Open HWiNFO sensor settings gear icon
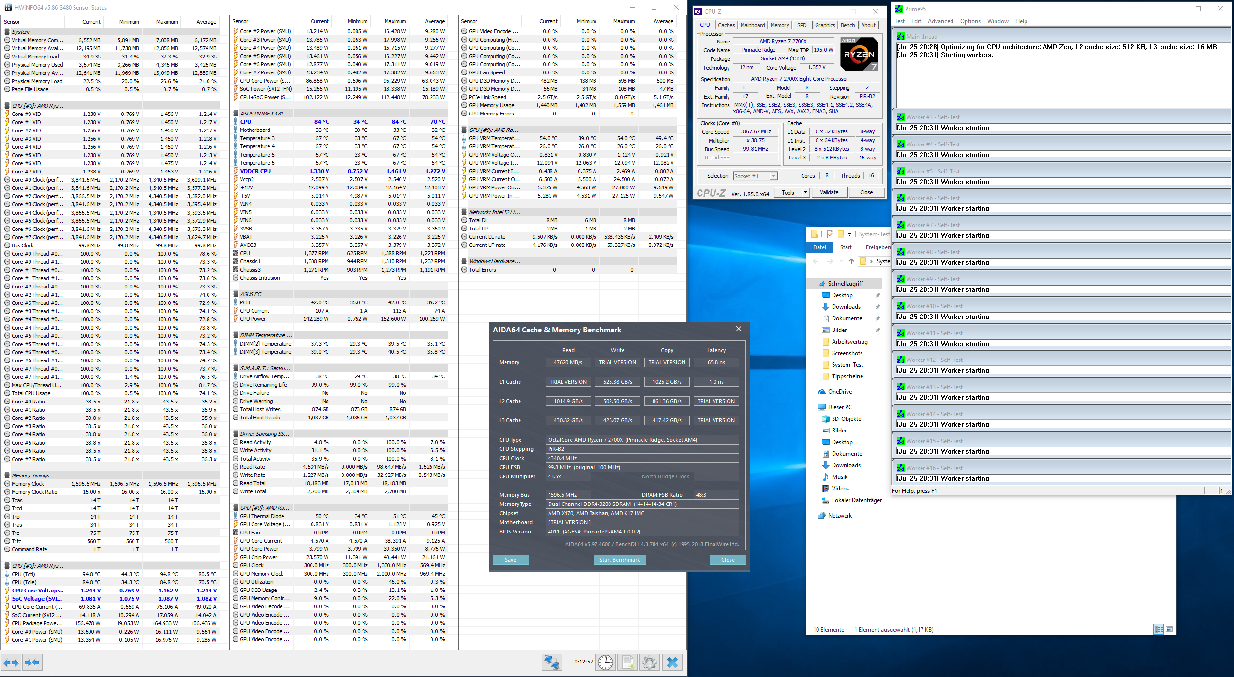 pos(650,662)
